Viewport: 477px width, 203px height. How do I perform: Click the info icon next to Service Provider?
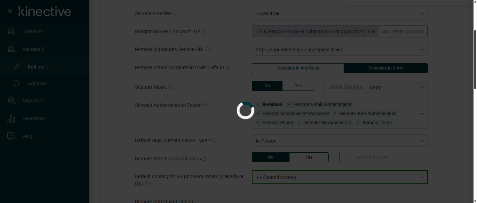tap(174, 13)
